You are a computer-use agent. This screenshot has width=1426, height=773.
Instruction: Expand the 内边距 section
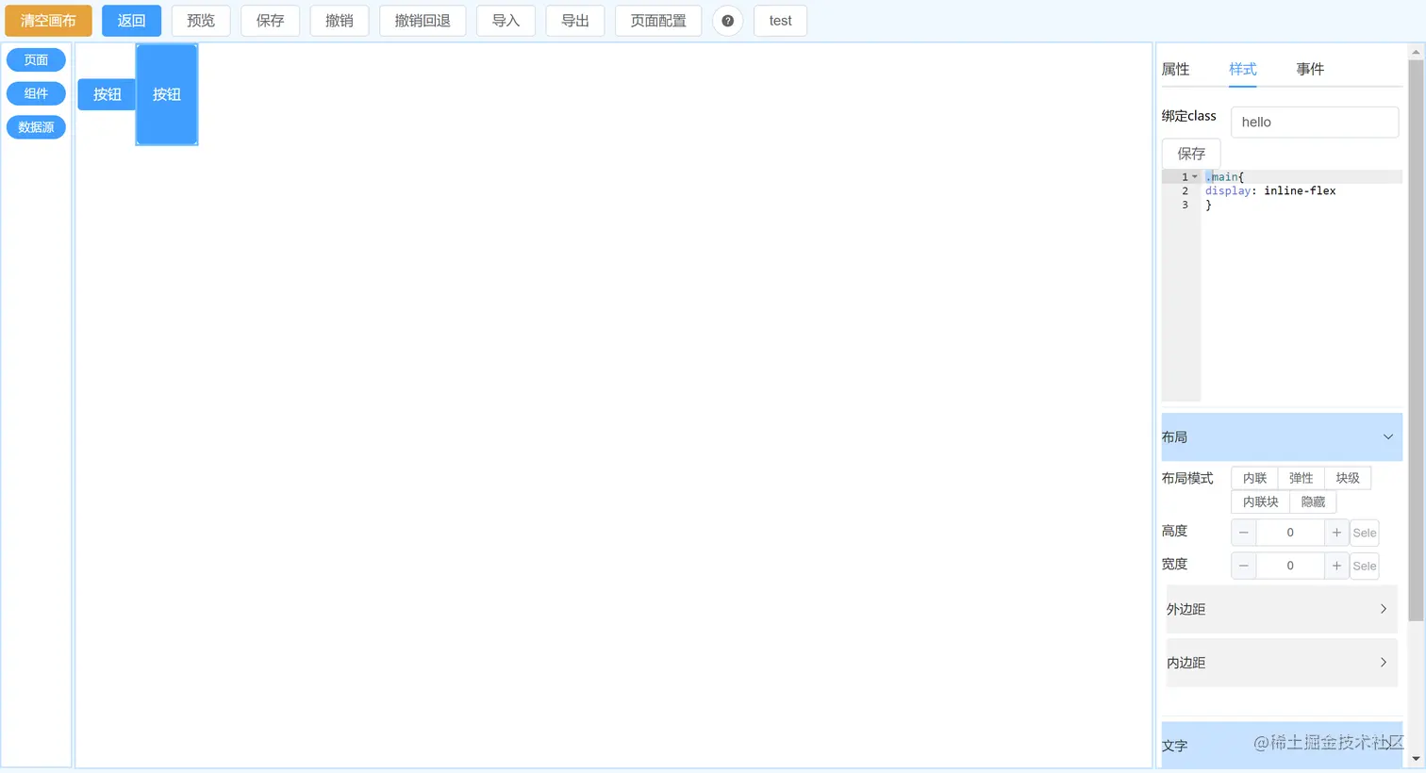pos(1281,662)
